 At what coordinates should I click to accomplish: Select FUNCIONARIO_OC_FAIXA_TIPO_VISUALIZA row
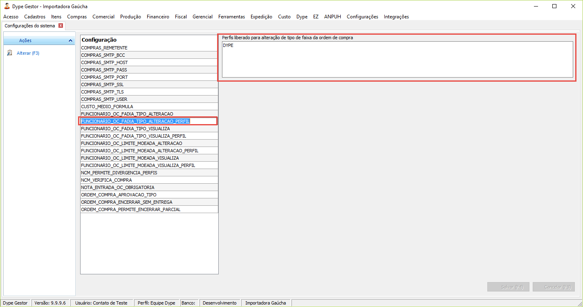[x=149, y=129]
